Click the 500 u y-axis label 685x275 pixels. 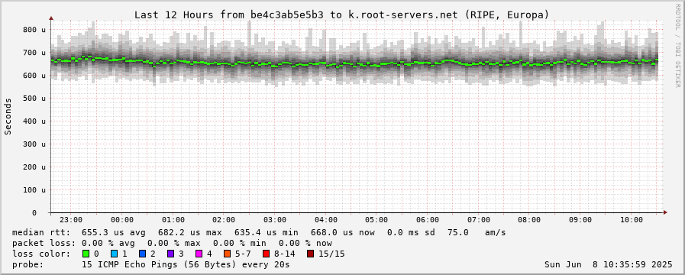pyautogui.click(x=34, y=99)
